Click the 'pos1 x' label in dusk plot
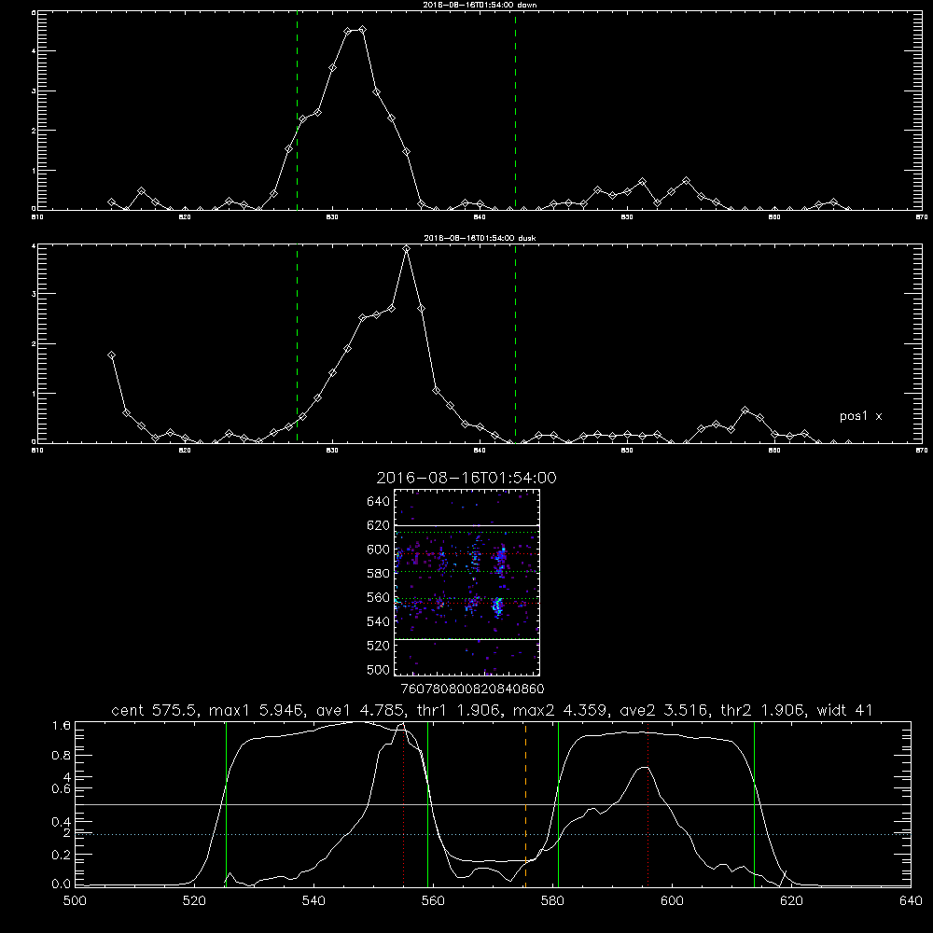Screen dimensions: 933x933 pyautogui.click(x=860, y=416)
